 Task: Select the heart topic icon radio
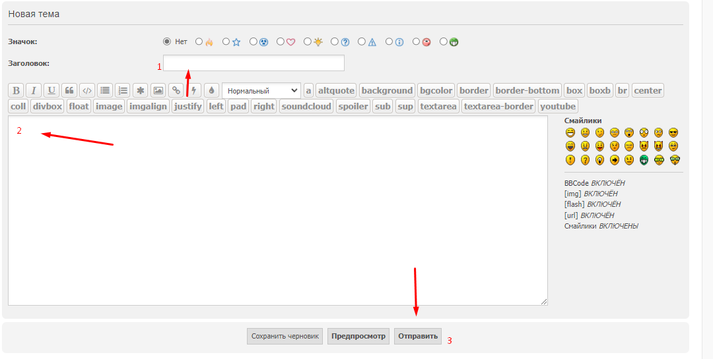[280, 41]
